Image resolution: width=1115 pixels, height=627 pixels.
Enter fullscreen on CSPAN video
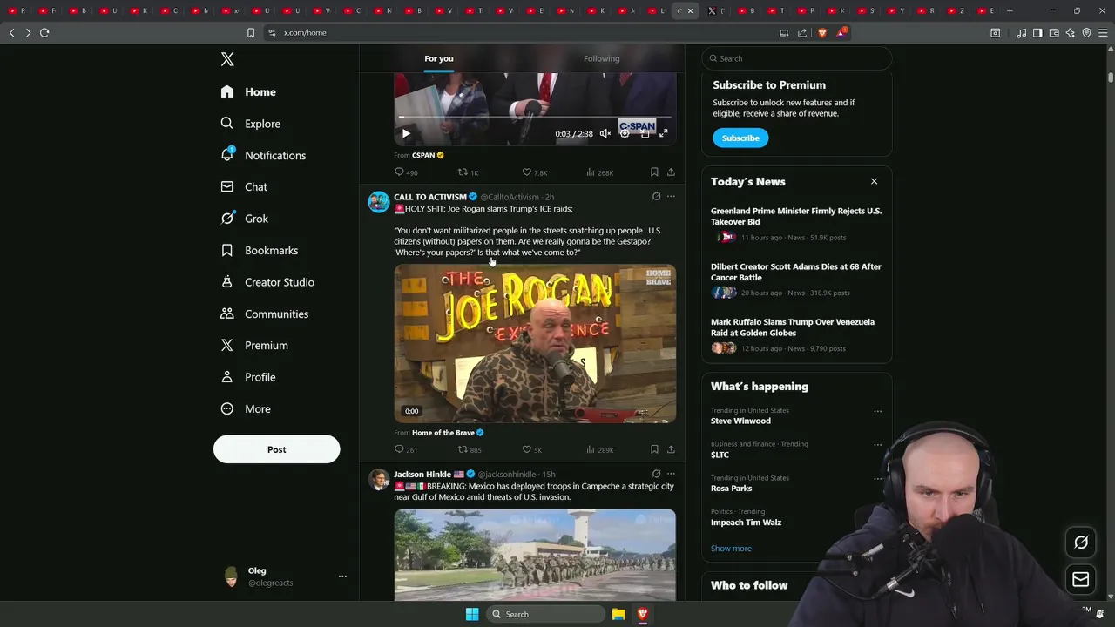coord(664,133)
